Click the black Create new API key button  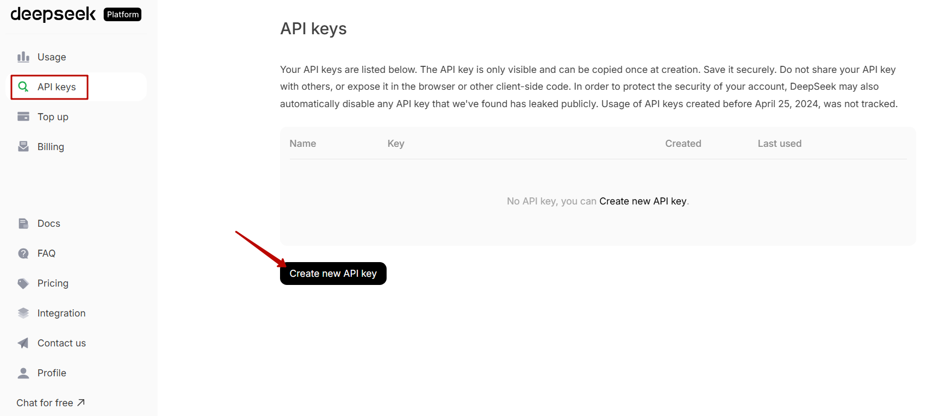point(333,274)
